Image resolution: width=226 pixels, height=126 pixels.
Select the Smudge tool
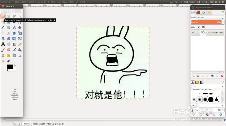tap(3, 61)
